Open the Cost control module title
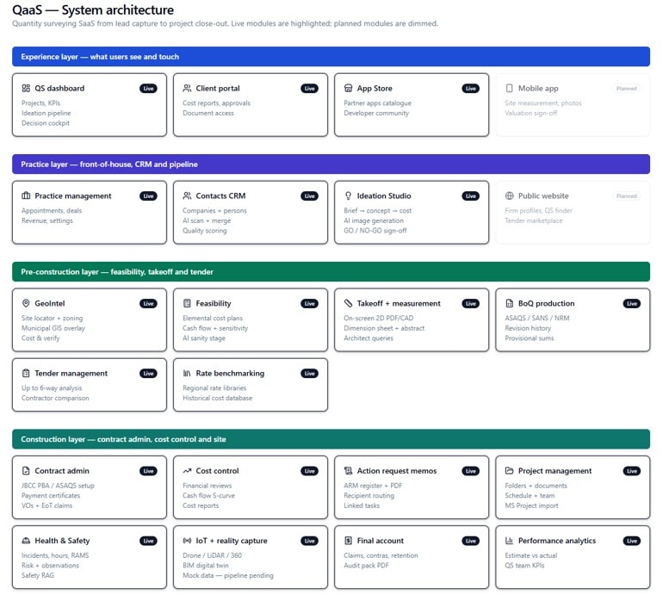The height and width of the screenshot is (601, 669). (x=217, y=471)
